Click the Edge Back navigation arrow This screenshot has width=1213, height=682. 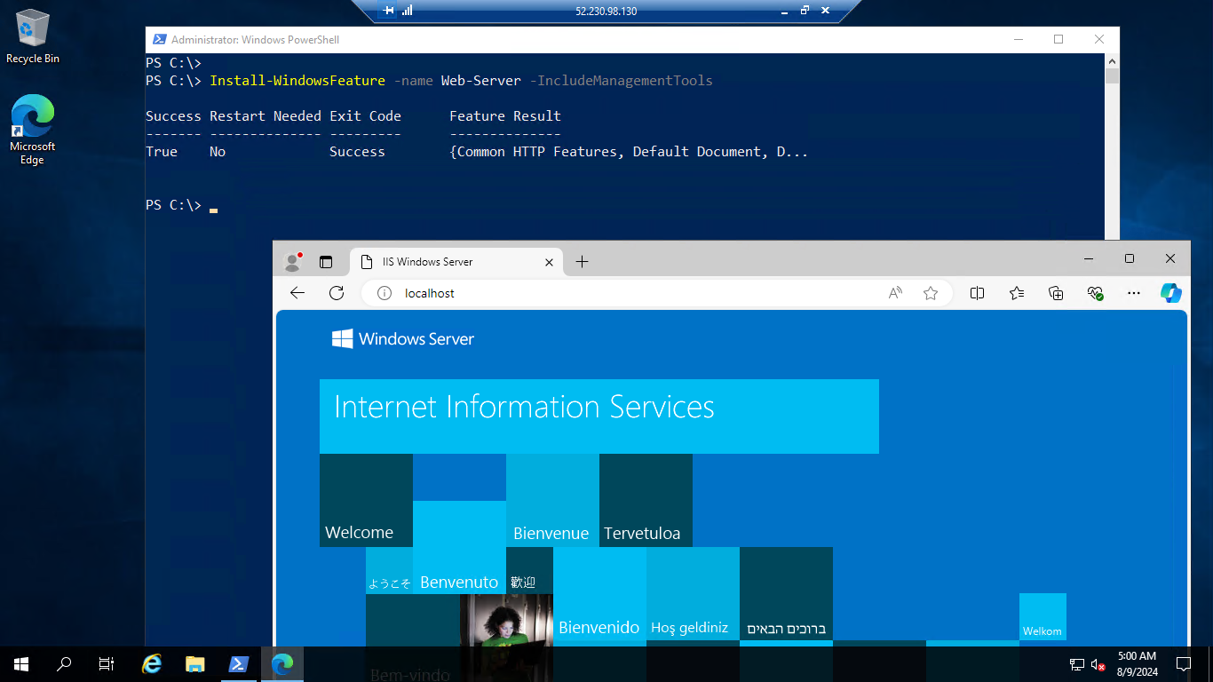tap(297, 293)
